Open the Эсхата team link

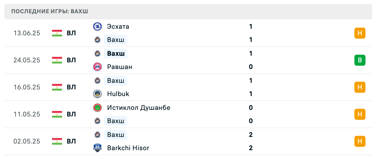coord(118,26)
